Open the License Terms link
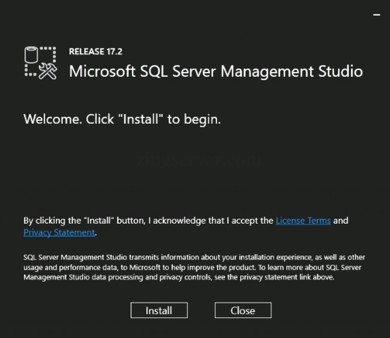Image resolution: width=390 pixels, height=338 pixels. [x=303, y=220]
